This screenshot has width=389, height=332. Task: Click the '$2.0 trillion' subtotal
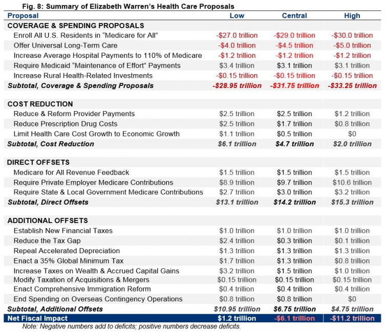(x=352, y=144)
